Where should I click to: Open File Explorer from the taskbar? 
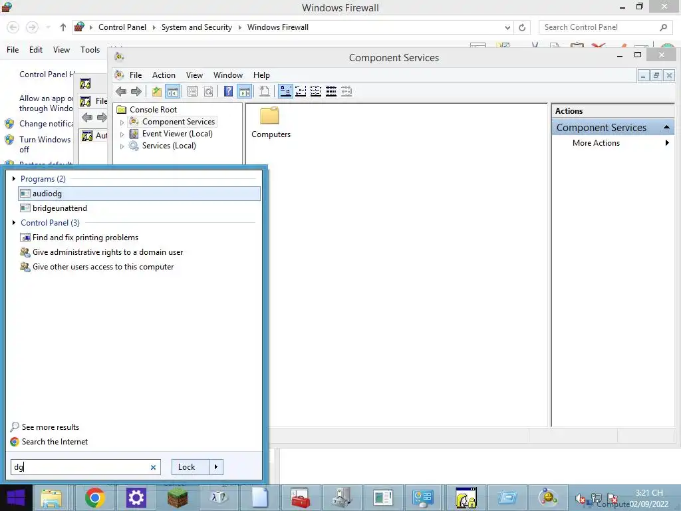(x=51, y=498)
